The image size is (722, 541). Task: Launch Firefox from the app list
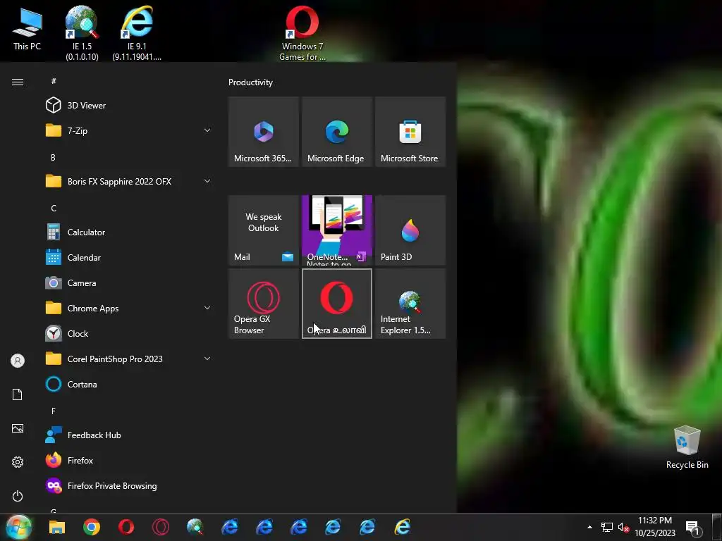129,461
